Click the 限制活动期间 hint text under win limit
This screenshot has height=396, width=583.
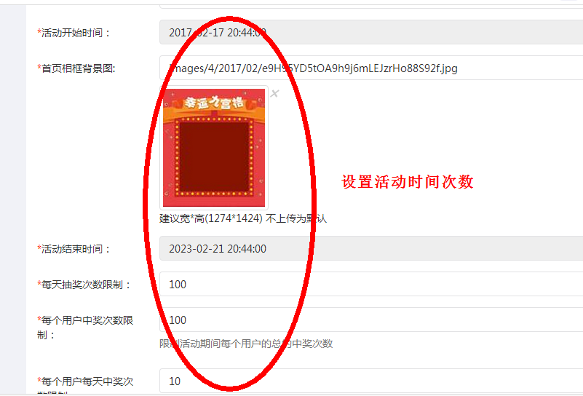(246, 344)
